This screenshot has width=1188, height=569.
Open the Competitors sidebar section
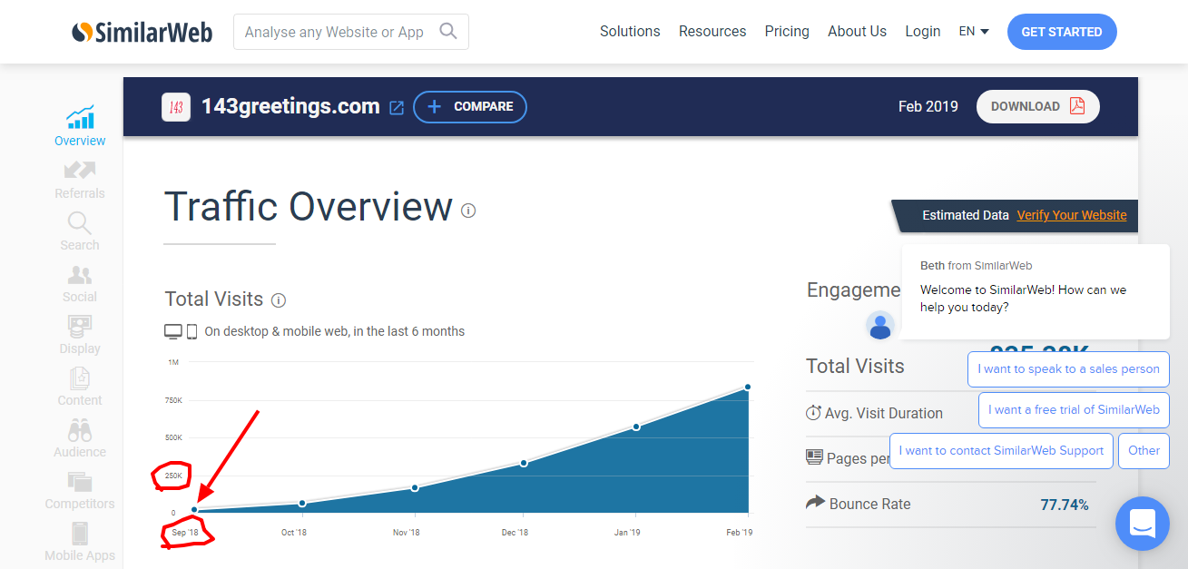tap(80, 489)
